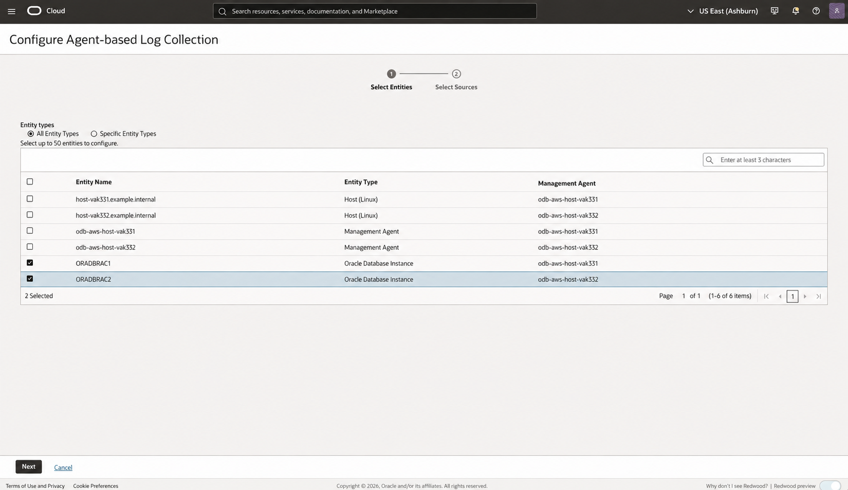Click the Next button
848x490 pixels.
click(28, 466)
